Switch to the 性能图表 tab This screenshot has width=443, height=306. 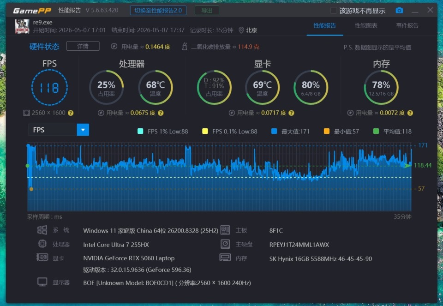366,26
